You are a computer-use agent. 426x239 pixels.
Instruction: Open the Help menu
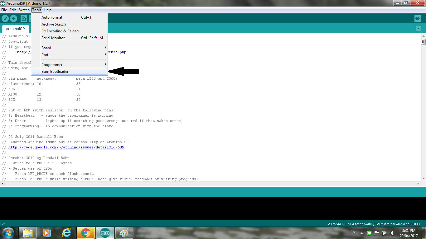[47, 10]
